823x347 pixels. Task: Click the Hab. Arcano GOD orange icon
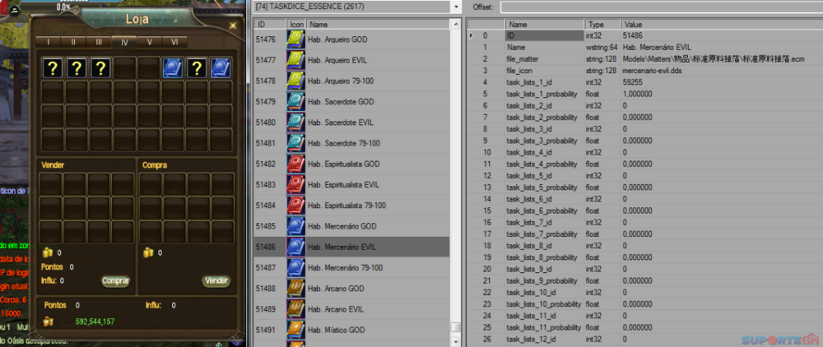[x=295, y=289]
